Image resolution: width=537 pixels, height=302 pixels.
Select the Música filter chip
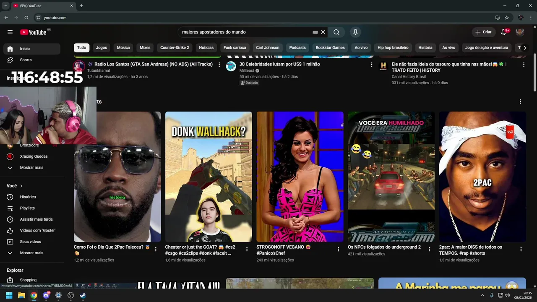[x=123, y=47]
